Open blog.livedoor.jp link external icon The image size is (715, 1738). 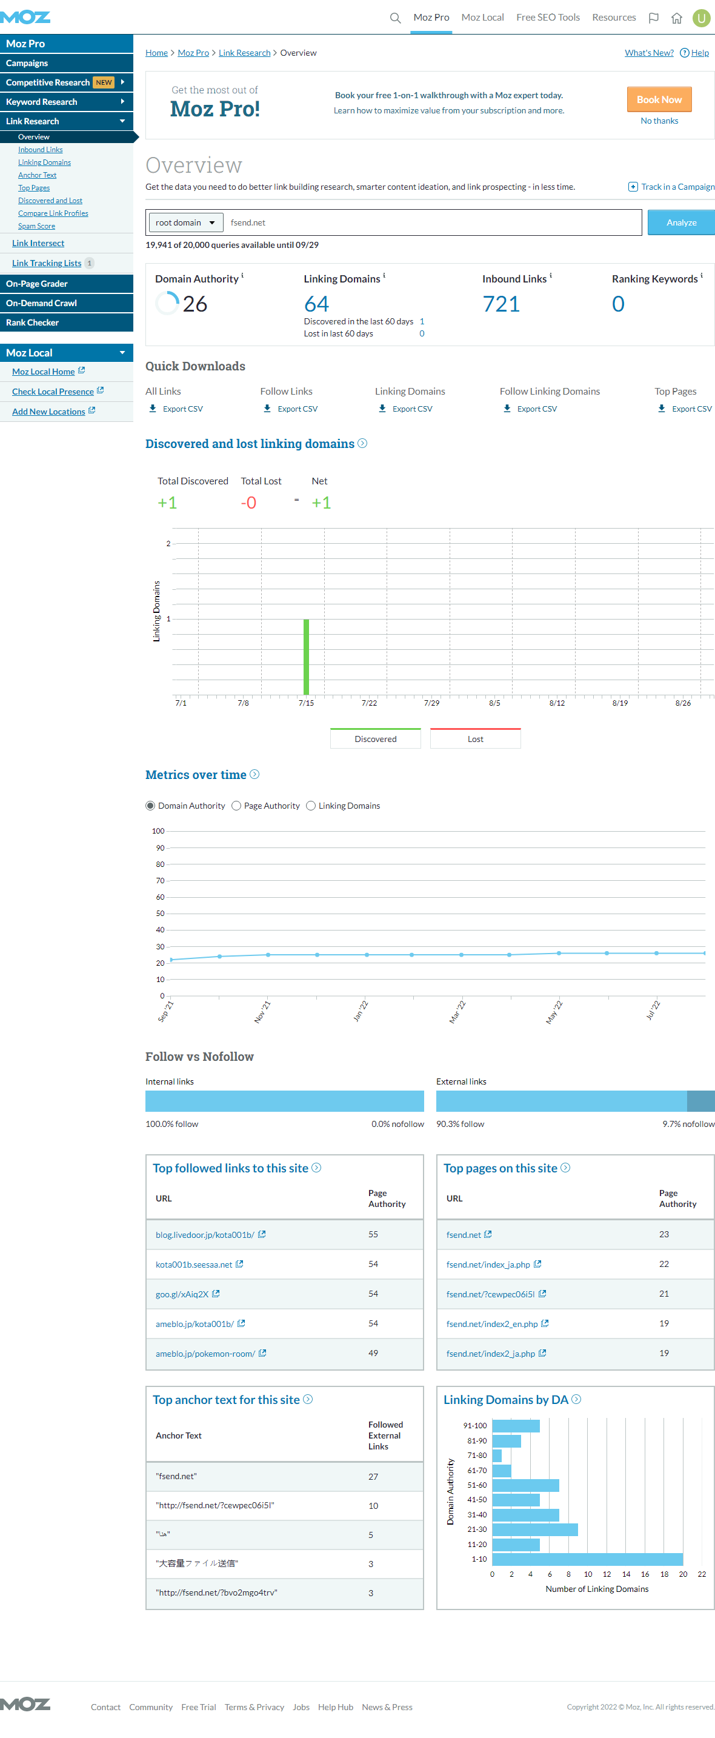[262, 1234]
